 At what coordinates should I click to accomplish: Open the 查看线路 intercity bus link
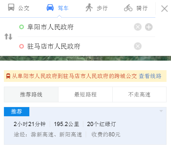[x=150, y=76]
